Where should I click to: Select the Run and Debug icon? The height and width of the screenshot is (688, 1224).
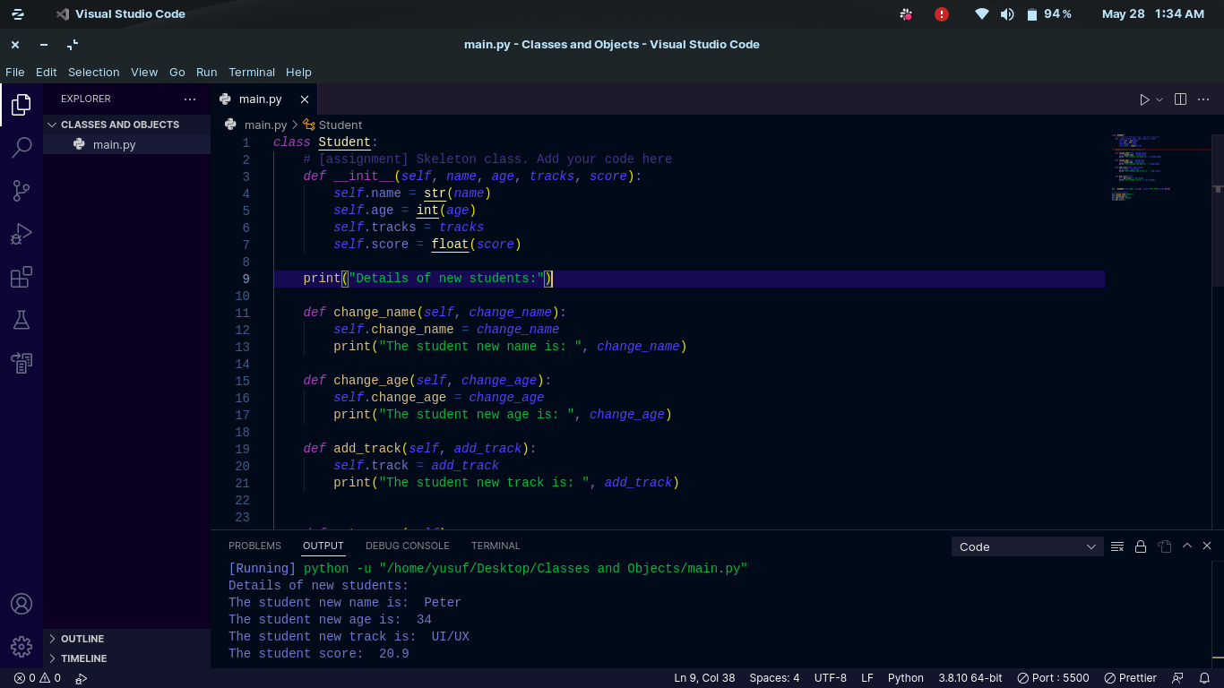click(x=22, y=233)
